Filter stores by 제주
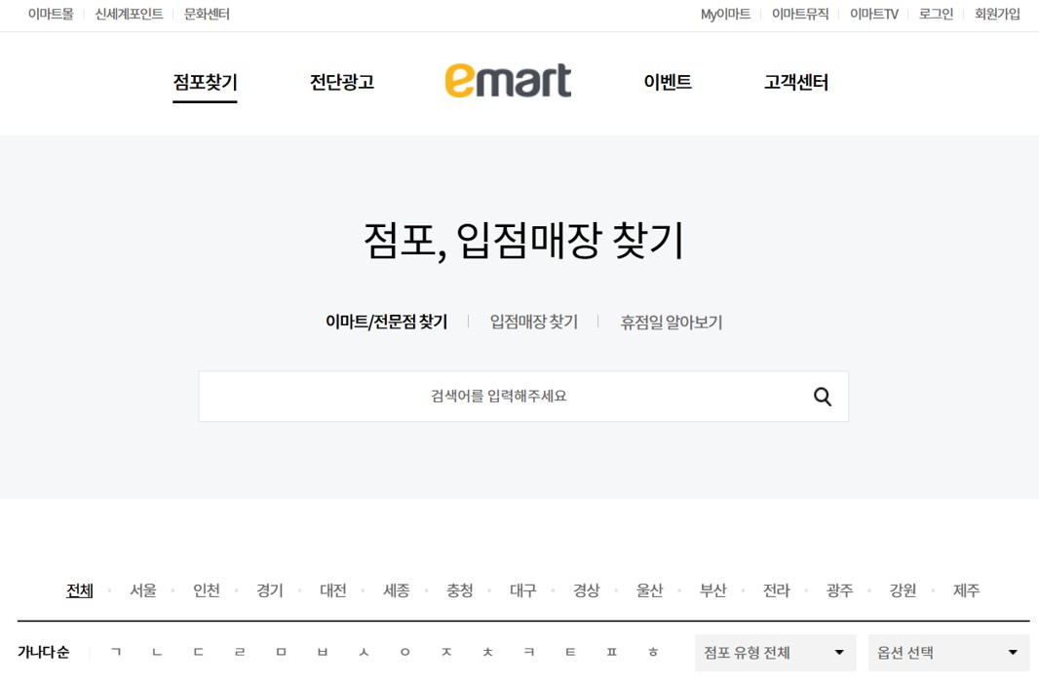This screenshot has width=1039, height=683. coord(966,590)
